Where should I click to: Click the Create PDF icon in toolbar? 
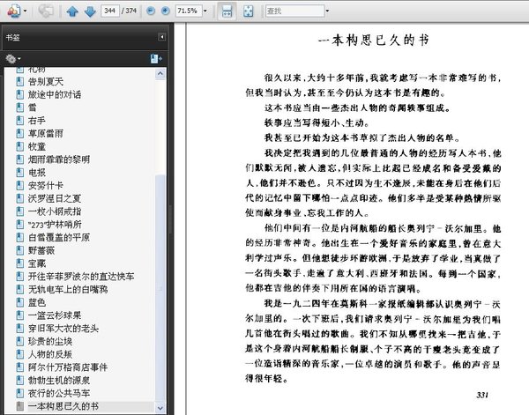pos(14,11)
